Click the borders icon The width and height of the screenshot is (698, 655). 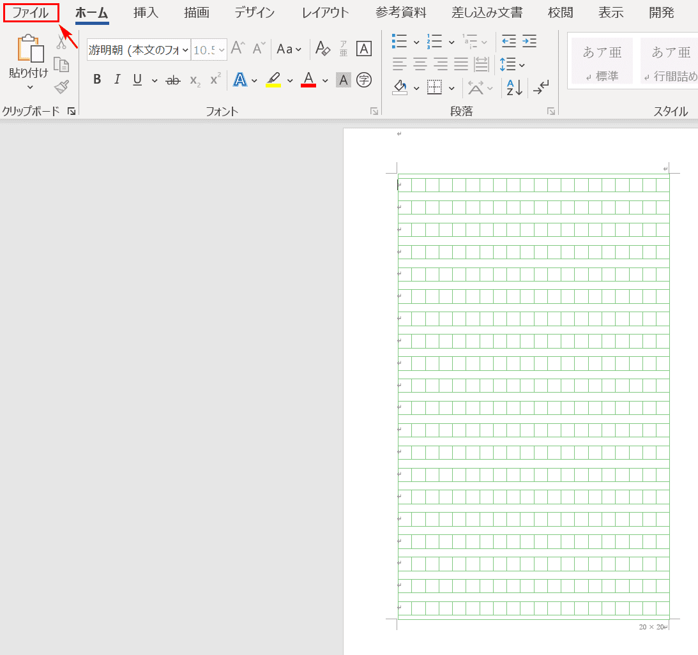(434, 87)
